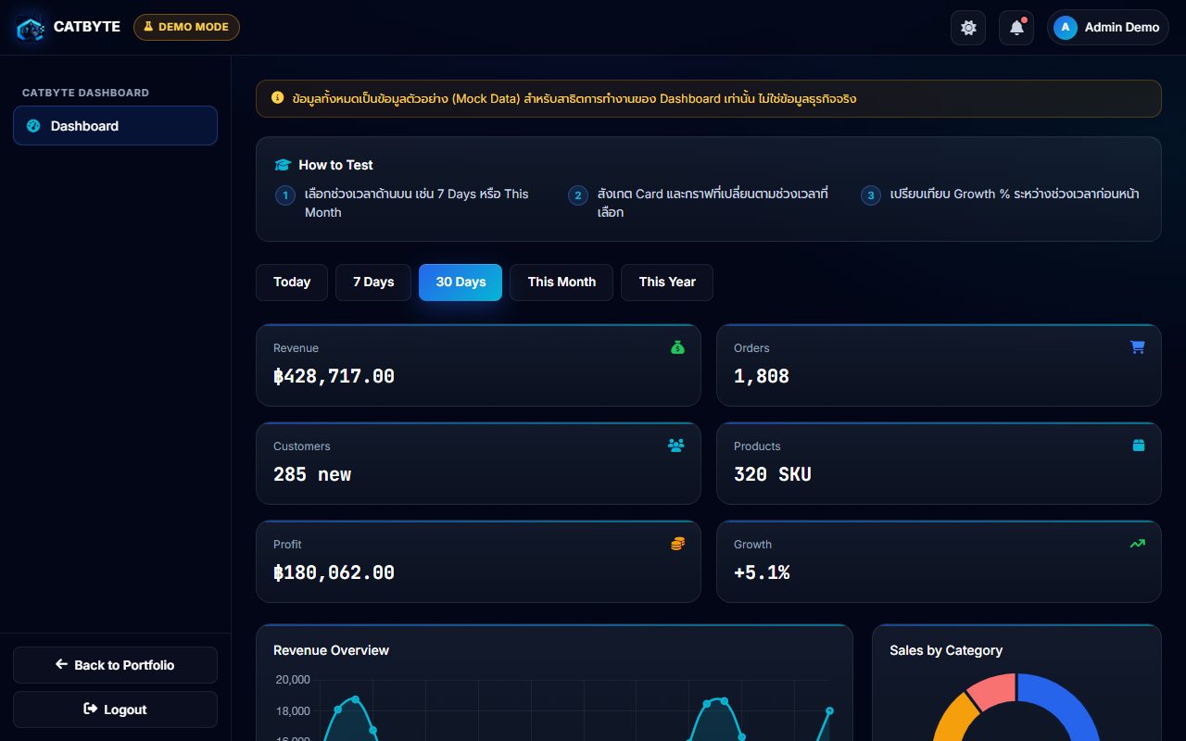
Task: Click the info icon in the mock data banner
Action: (277, 98)
